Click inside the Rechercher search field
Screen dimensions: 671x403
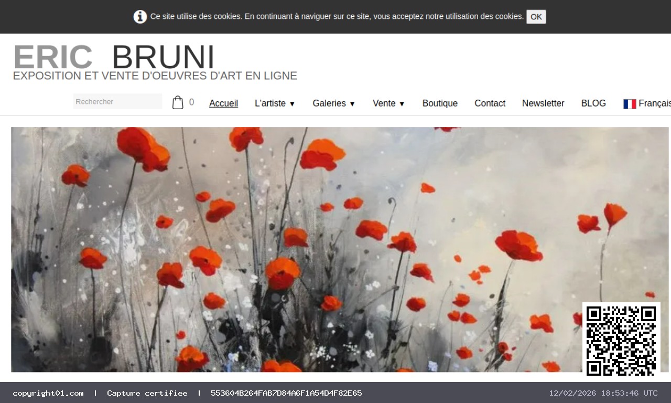tap(117, 101)
